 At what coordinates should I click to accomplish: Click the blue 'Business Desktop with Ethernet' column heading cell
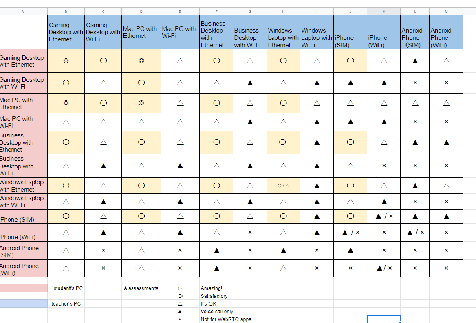tap(216, 32)
